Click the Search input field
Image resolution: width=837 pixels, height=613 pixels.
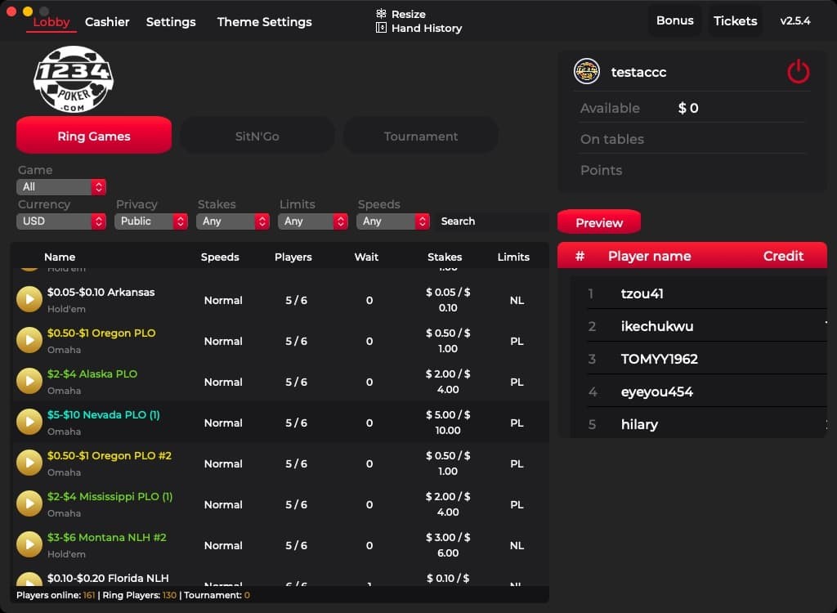click(490, 221)
